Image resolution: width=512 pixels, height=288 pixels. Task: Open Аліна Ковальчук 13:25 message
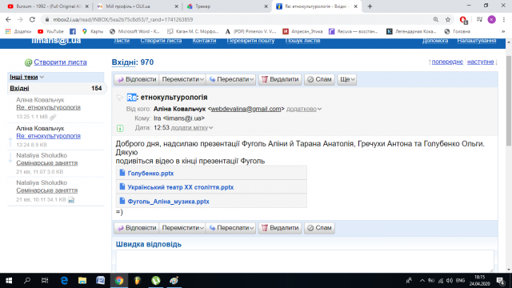click(x=48, y=107)
